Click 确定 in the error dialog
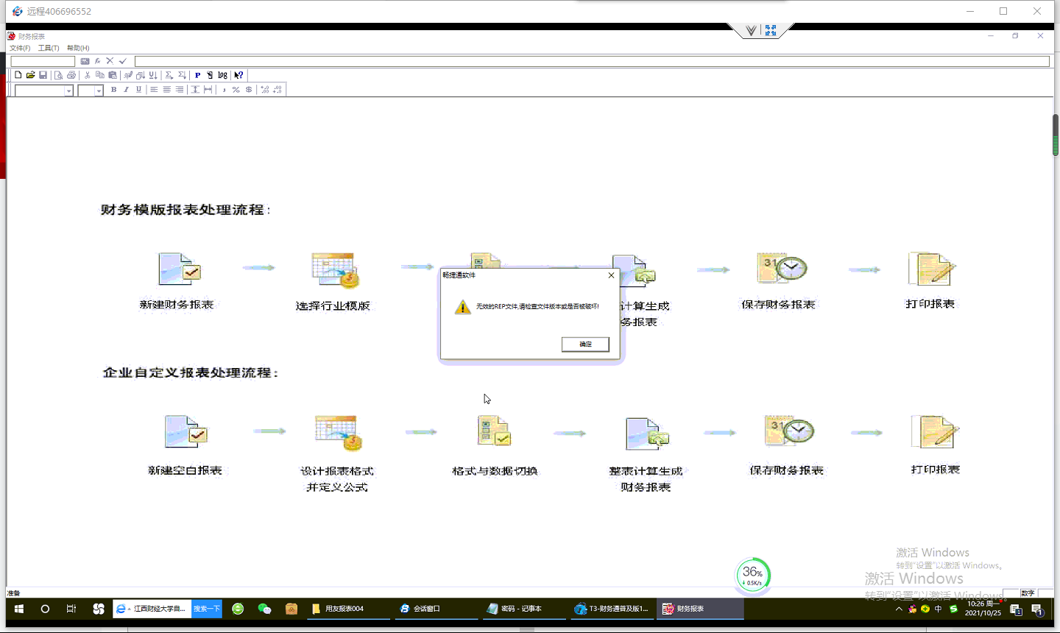Screen dimensions: 1060x633 click(585, 344)
